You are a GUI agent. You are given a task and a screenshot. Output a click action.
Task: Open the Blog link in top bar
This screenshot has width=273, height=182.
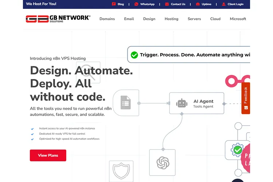click(120, 4)
